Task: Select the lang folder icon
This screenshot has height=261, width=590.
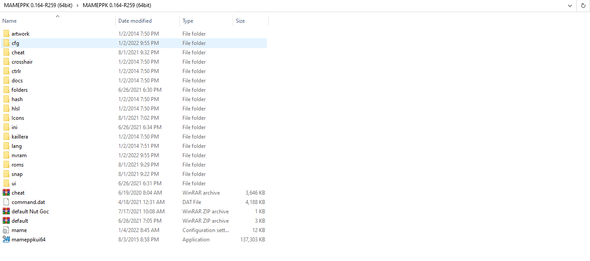Action: [6, 146]
